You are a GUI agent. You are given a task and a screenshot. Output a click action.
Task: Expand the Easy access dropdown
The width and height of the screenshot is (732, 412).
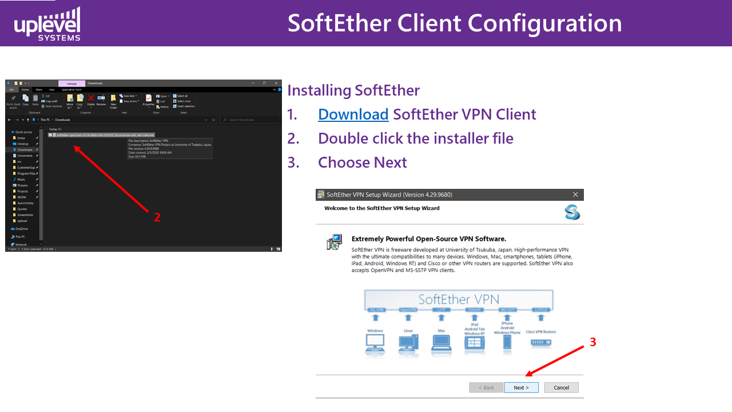130,101
